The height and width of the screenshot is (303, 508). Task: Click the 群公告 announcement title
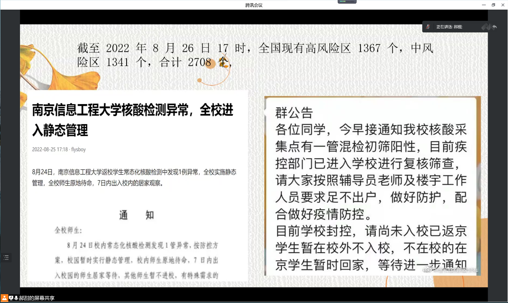tap(294, 113)
